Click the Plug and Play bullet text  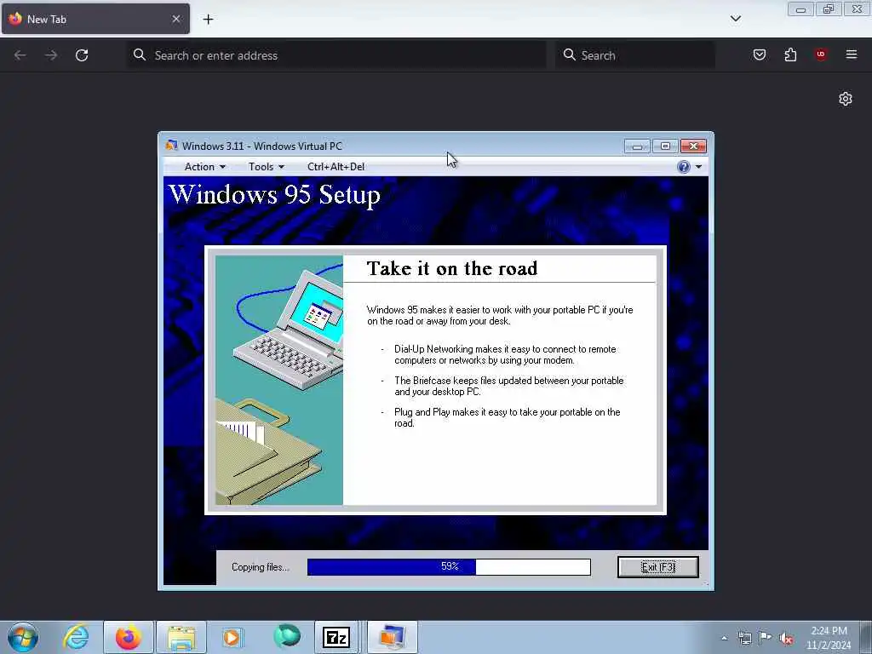(x=508, y=417)
